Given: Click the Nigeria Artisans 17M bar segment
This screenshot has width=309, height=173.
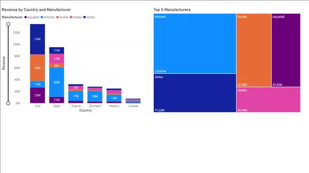Looking at the screenshot, I should pos(76,96).
